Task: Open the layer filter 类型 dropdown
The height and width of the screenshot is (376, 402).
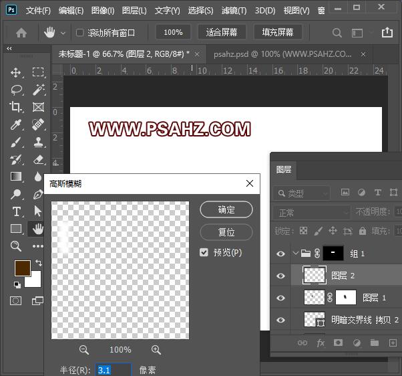Action: (302, 193)
